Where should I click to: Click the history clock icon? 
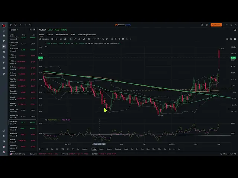[x=10, y=25]
